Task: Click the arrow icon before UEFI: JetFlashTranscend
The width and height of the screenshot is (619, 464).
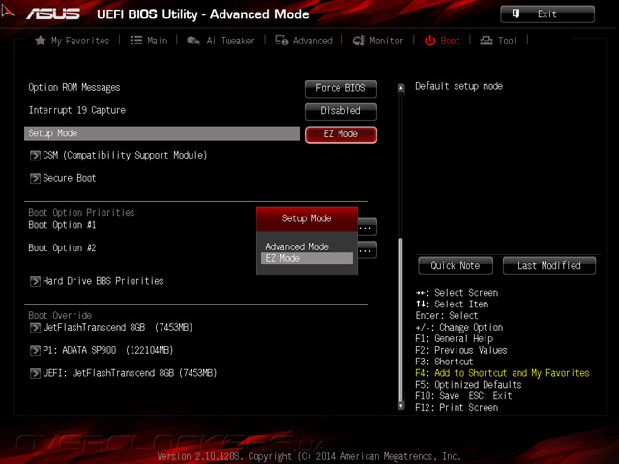Action: click(35, 373)
